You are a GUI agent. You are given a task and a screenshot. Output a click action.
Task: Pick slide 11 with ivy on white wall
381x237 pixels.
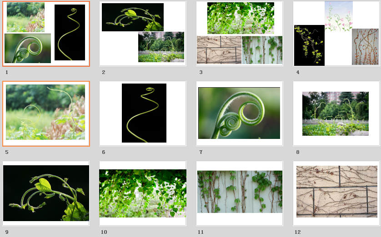(240, 193)
